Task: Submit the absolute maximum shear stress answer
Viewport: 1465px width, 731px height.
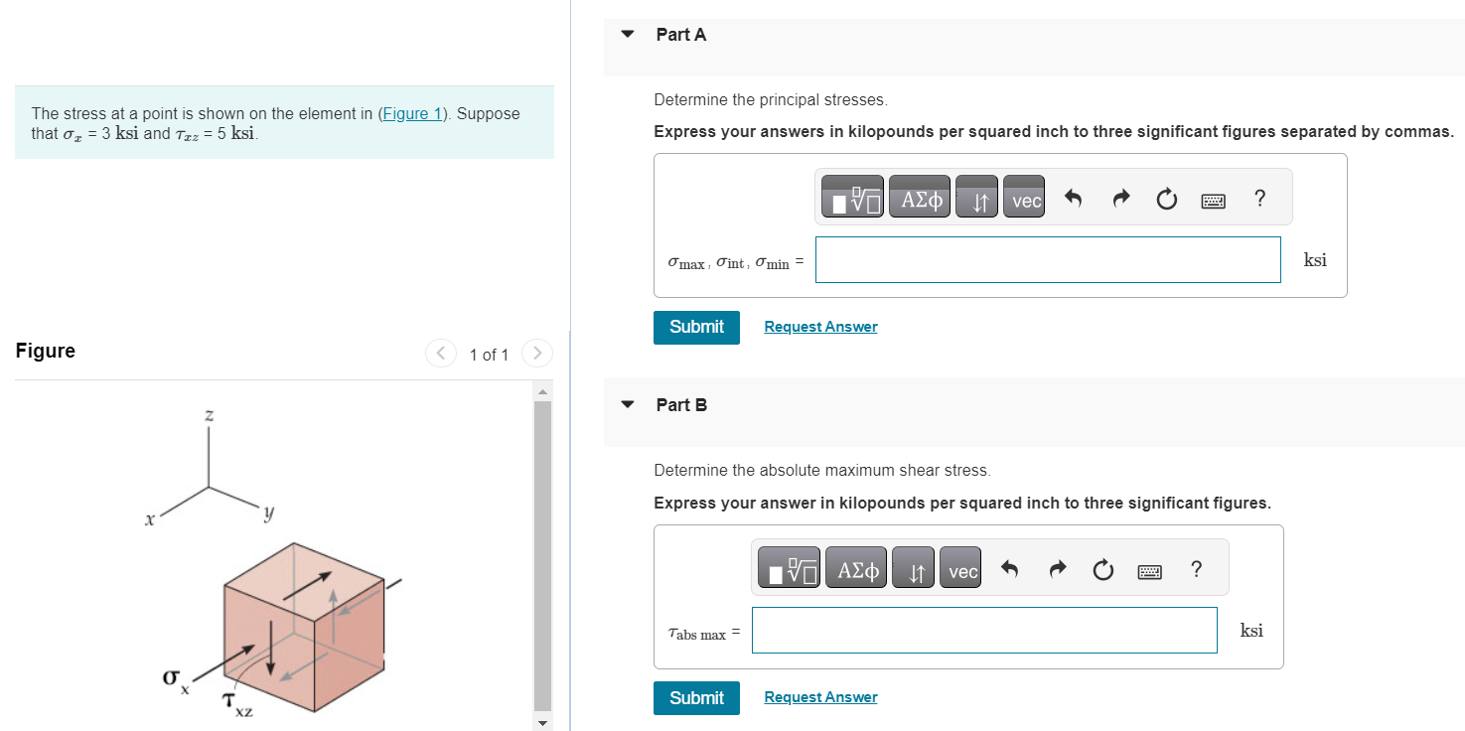Action: coord(696,697)
